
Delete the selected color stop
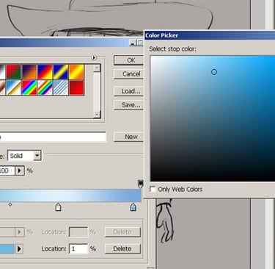pos(122,248)
